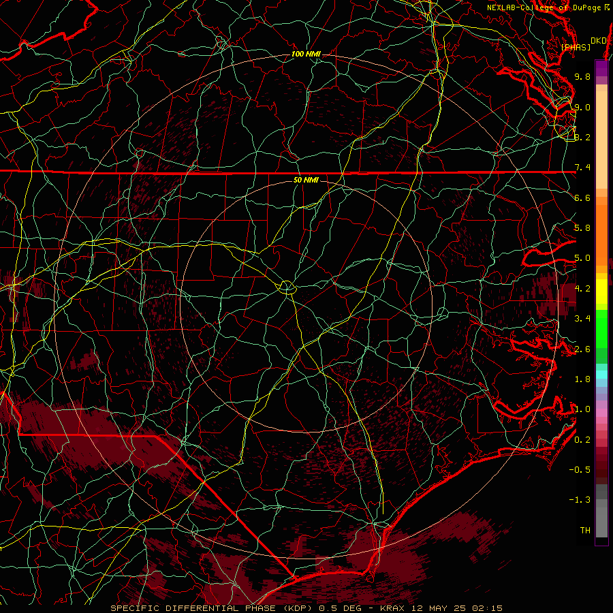The width and height of the screenshot is (613, 613).
Task: Click the SPECIFIC DIFFERENTIAL PHASE (KDP) caption
Action: [212, 608]
